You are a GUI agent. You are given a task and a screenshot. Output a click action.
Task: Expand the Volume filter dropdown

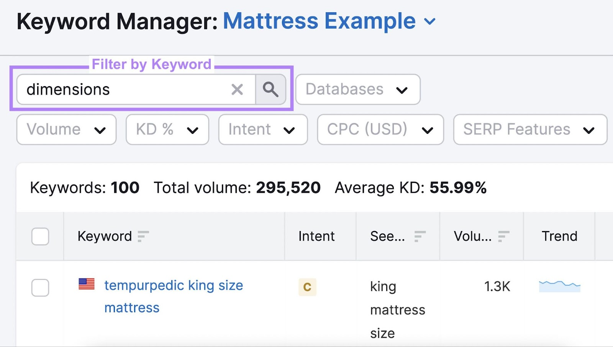click(66, 129)
